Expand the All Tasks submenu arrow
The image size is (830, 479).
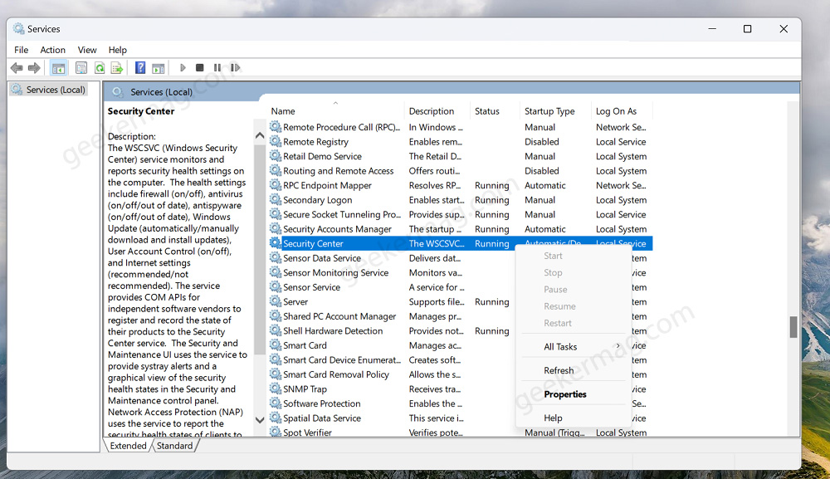[x=618, y=345]
